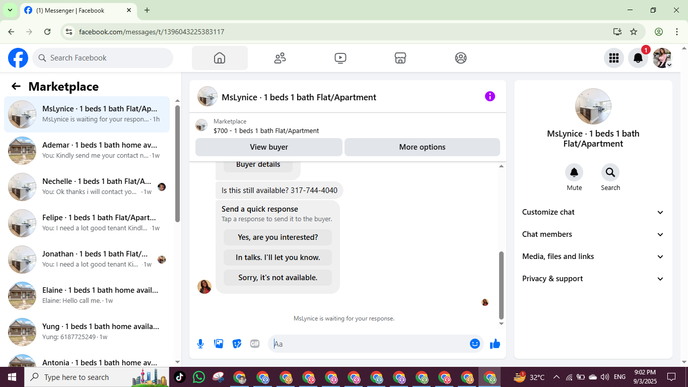Expand Media, files and links section

593,256
